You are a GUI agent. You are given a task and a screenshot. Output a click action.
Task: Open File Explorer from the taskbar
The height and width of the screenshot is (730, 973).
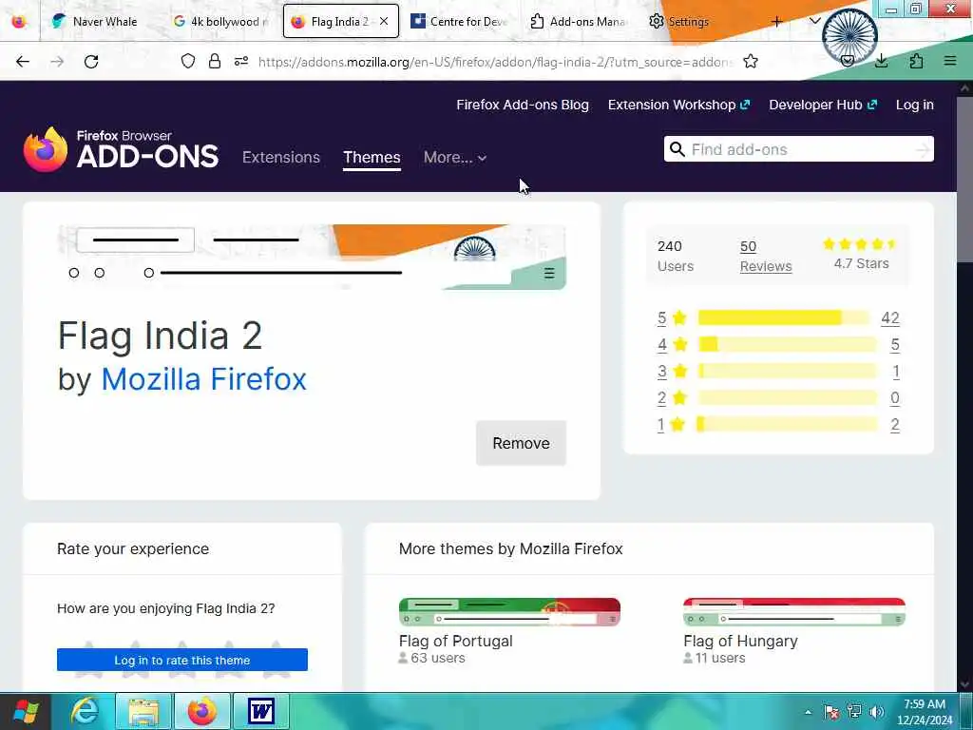coord(143,711)
